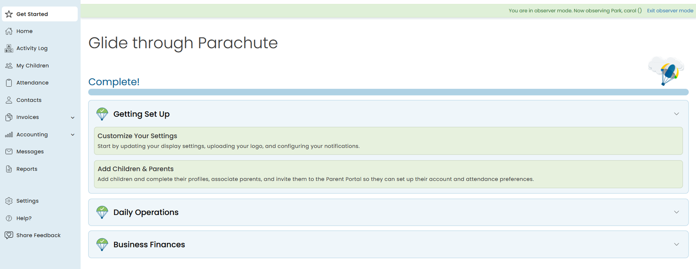This screenshot has height=269, width=696.
Task: Collapse the Getting Set Up section chevron
Action: pyautogui.click(x=676, y=114)
